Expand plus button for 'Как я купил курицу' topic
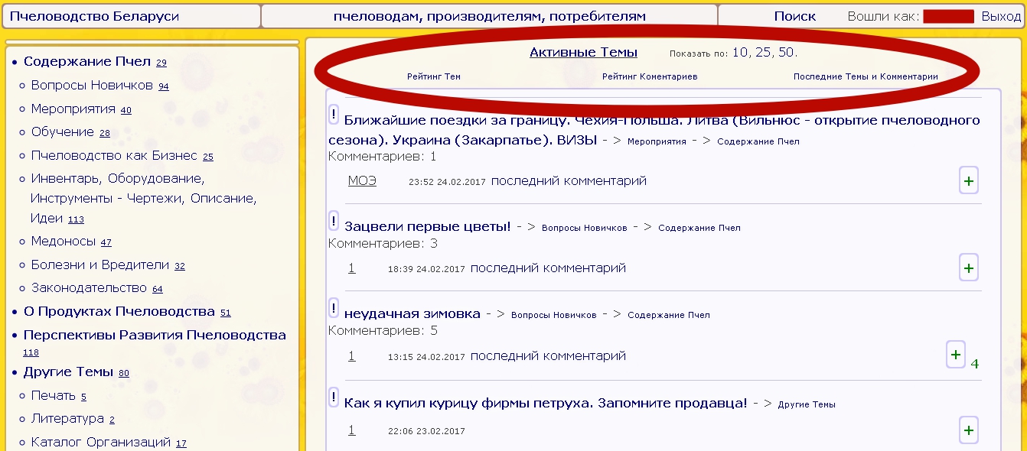The image size is (1027, 451). [x=968, y=430]
